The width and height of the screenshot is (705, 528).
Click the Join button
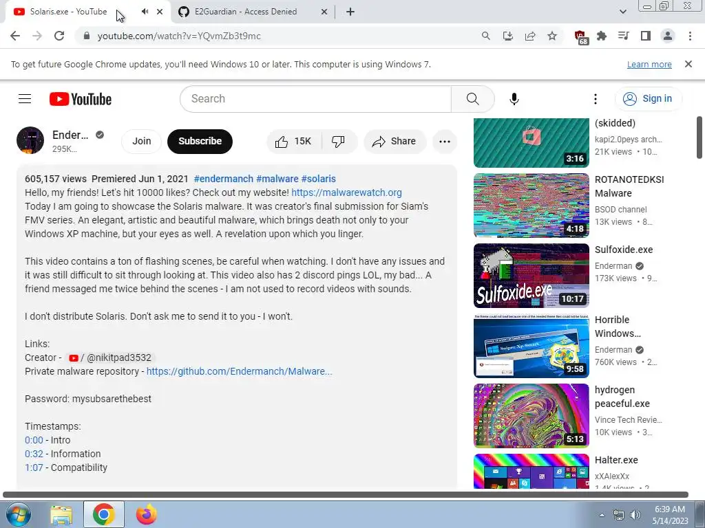[142, 142]
